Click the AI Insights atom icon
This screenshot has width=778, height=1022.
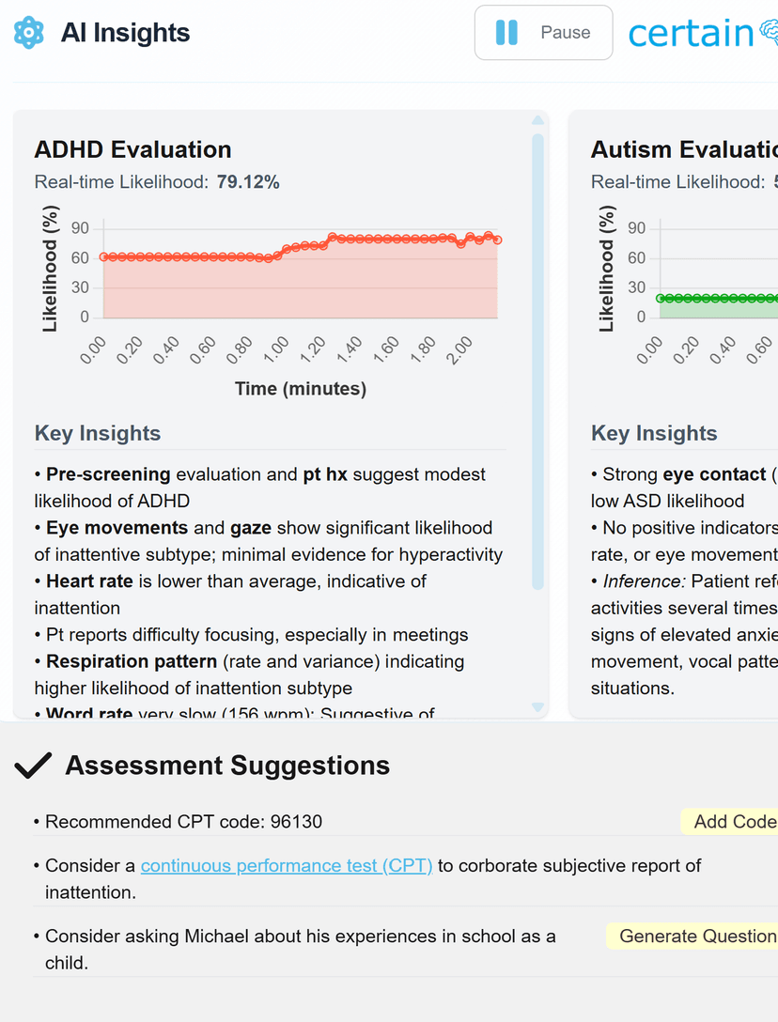click(29, 32)
